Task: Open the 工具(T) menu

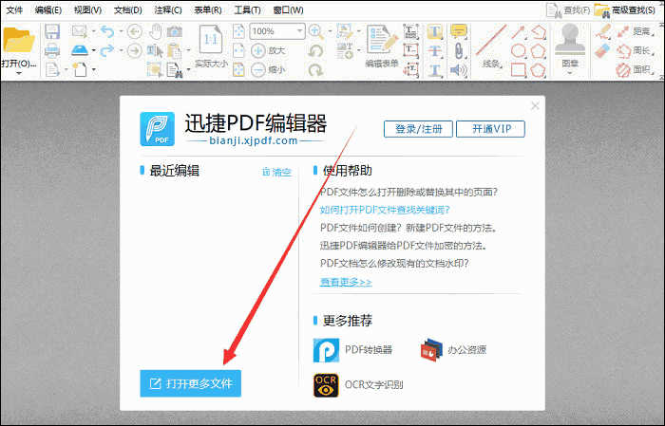Action: coord(248,9)
